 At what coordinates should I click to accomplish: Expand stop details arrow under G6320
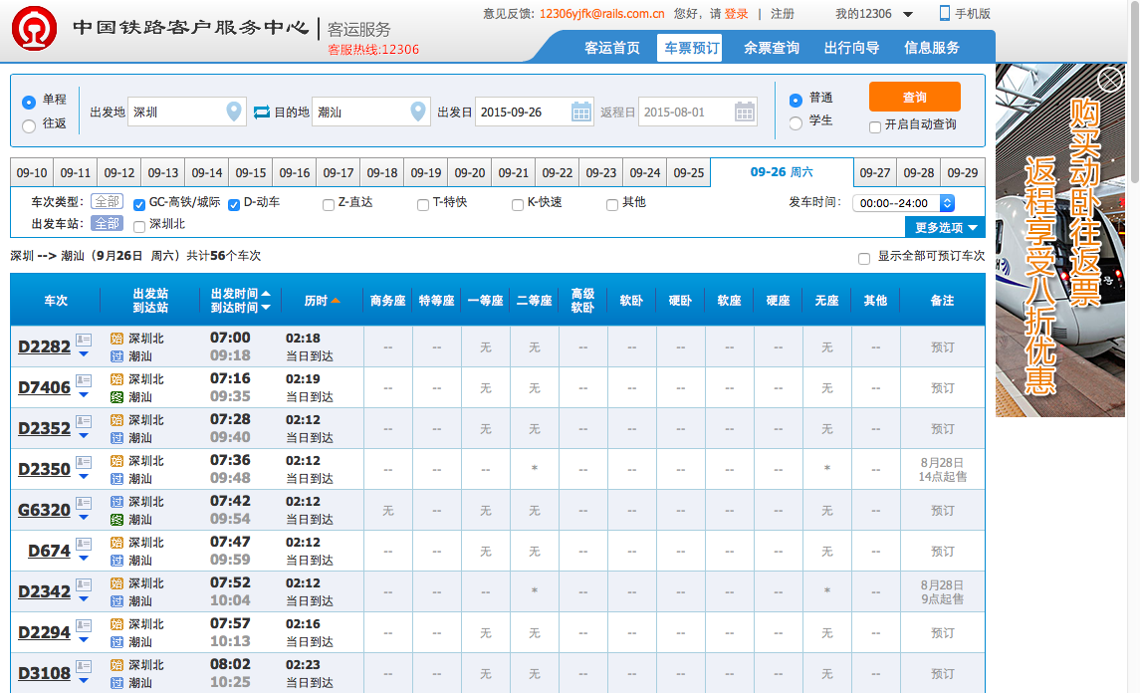pos(84,517)
